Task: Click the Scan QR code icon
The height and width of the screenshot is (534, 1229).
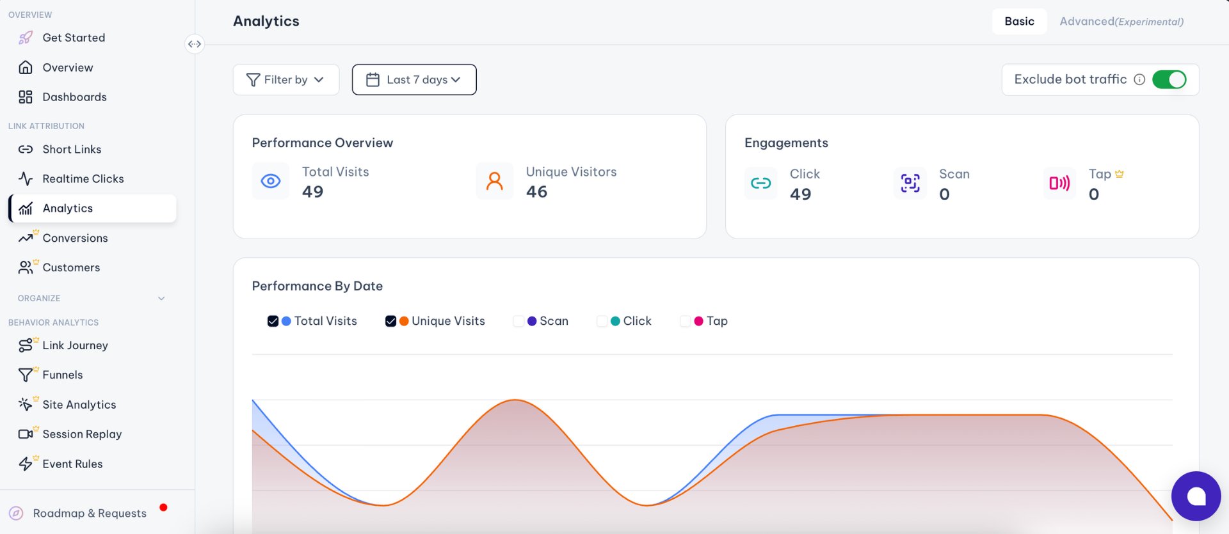Action: pos(910,184)
